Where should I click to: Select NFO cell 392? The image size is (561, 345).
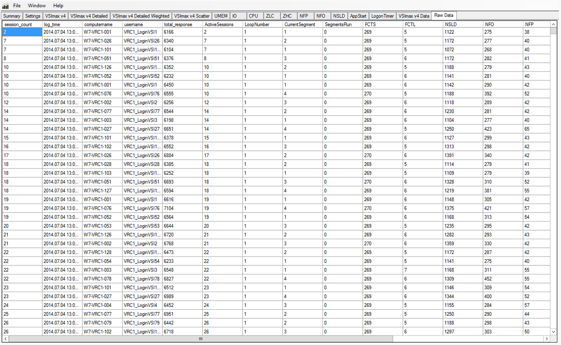(x=503, y=94)
